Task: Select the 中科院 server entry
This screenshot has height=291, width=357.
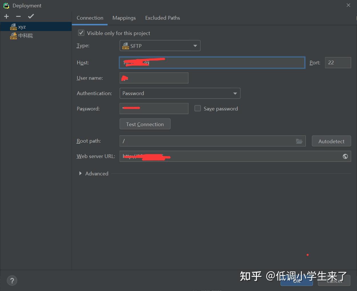Action: coord(25,36)
